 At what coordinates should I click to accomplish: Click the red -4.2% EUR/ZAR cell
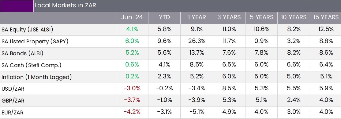coord(132,112)
